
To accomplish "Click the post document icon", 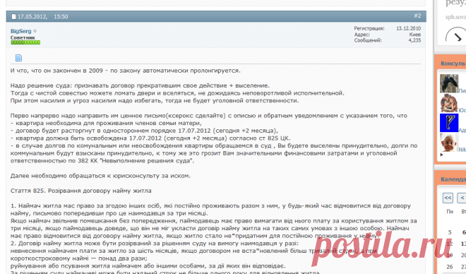I will (x=18, y=58).
